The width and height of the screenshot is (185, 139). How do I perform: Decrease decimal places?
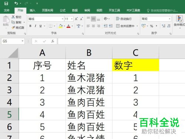pyautogui.click(x=169, y=26)
